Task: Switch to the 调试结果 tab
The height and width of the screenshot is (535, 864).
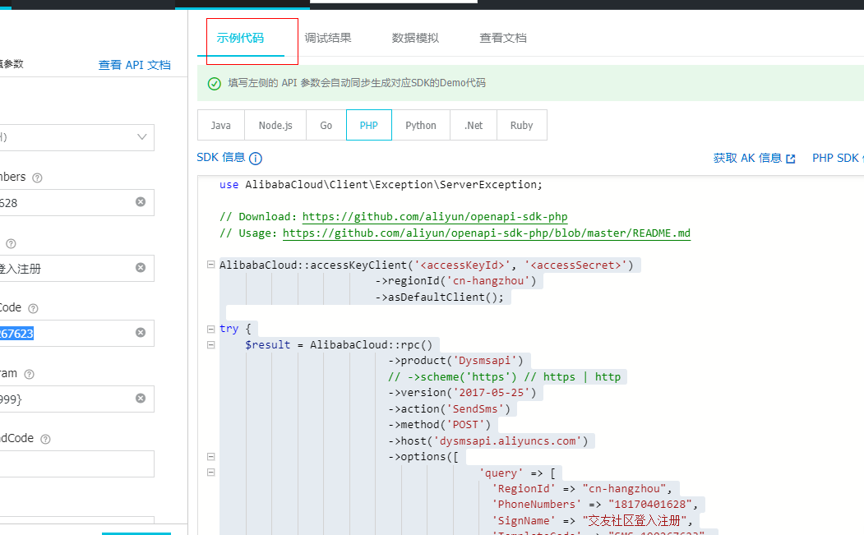Action: coord(328,38)
